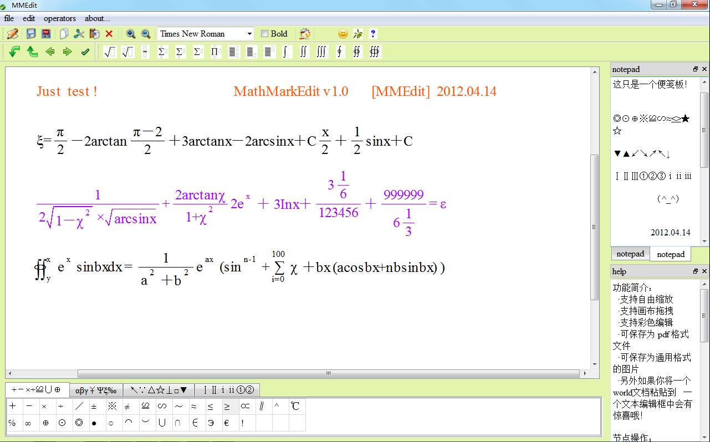710x442 pixels.
Task: Zoom out with the minus magnifier
Action: tap(146, 34)
